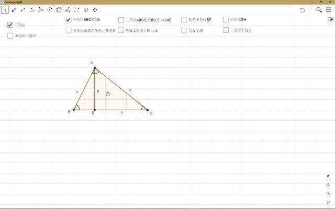Click vertex A of the triangle
The image size is (335, 209).
tap(95, 67)
